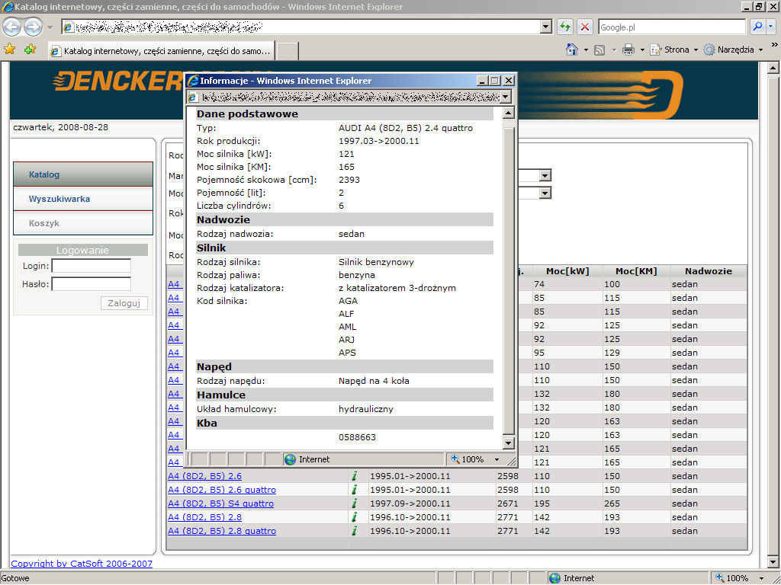781x585 pixels.
Task: Click the Add to Favorites star-plus icon
Action: pyautogui.click(x=31, y=50)
